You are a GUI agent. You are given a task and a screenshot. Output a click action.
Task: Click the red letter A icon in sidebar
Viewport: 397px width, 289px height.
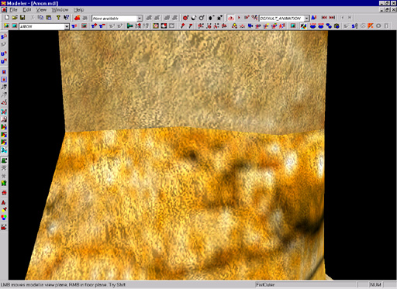[x=4, y=202]
